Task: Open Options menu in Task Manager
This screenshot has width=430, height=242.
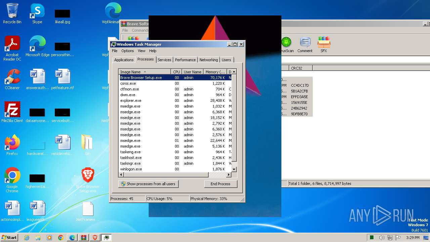Action: 127,51
